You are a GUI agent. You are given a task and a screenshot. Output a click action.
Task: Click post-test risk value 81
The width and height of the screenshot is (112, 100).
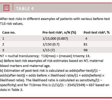[x=86, y=44]
